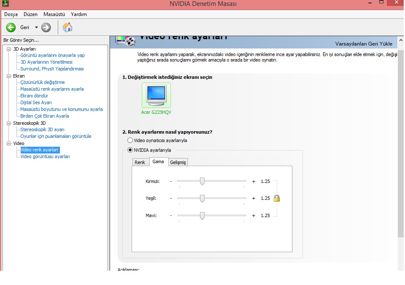This screenshot has height=285, width=405.
Task: Open 'Stereoskopik 3D ayarı' page
Action: tap(42, 129)
